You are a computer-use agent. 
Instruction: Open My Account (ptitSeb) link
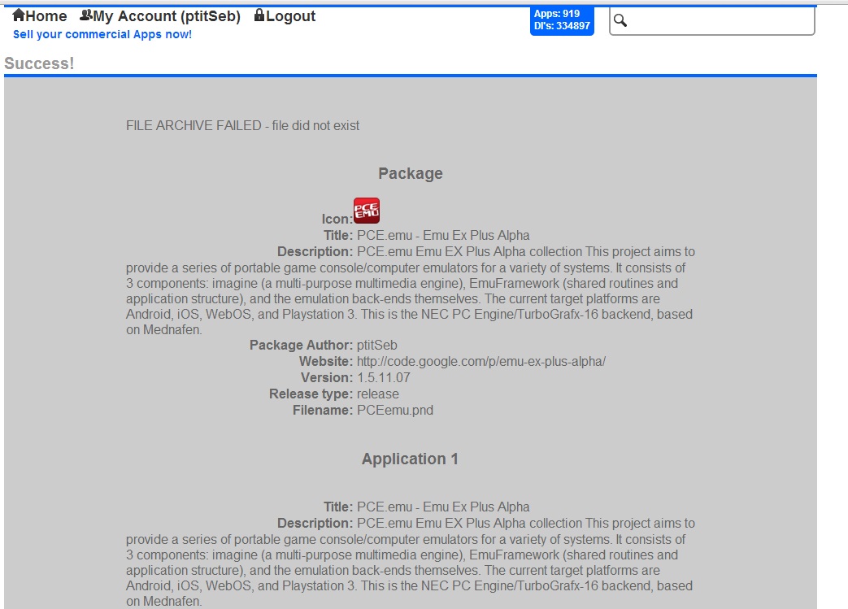167,16
